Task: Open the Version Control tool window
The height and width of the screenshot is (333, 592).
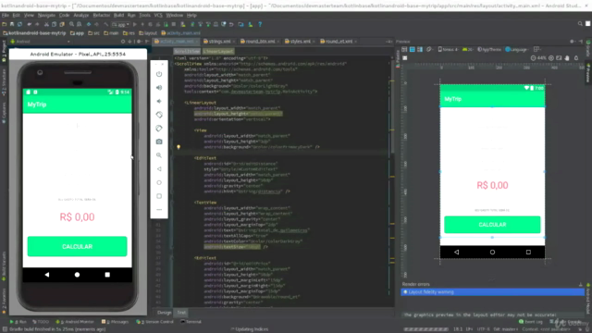Action: pos(154,322)
